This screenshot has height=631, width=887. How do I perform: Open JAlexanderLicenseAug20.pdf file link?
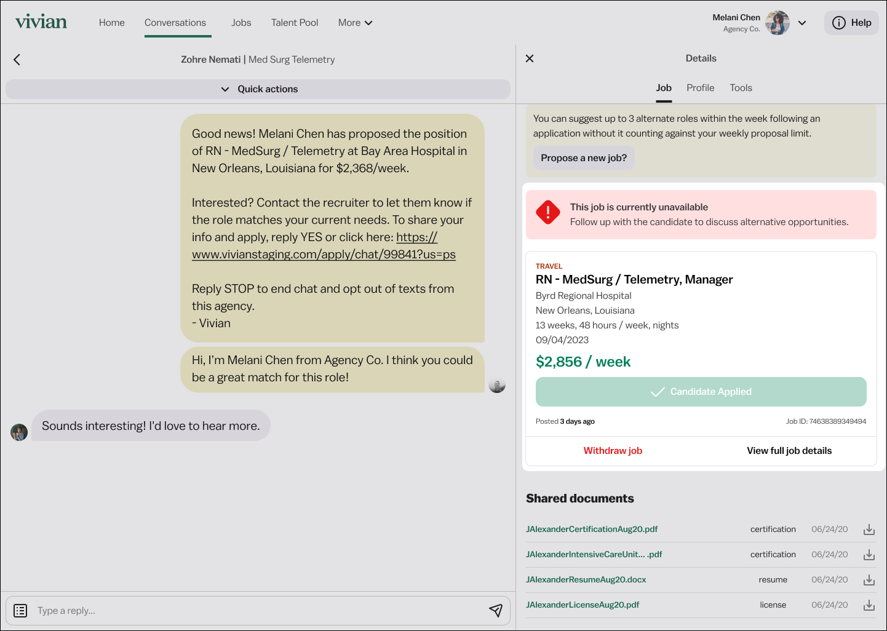(583, 605)
